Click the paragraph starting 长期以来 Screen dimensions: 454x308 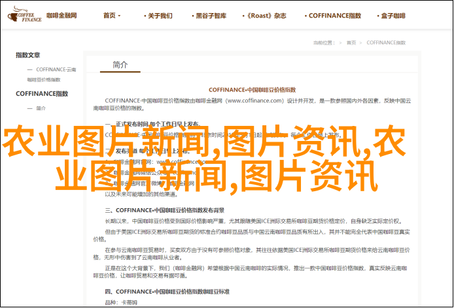(x=254, y=221)
